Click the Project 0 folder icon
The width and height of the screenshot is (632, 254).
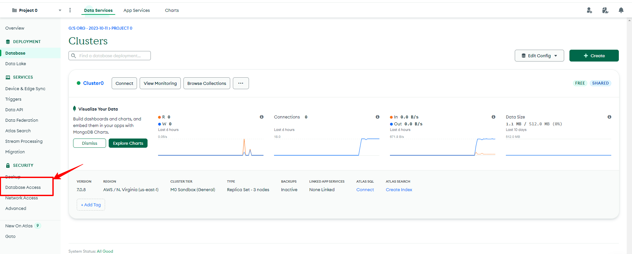pyautogui.click(x=14, y=10)
